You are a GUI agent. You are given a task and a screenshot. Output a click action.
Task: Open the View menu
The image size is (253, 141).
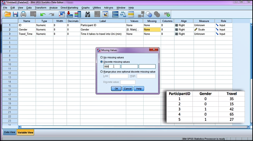[x=20, y=8]
